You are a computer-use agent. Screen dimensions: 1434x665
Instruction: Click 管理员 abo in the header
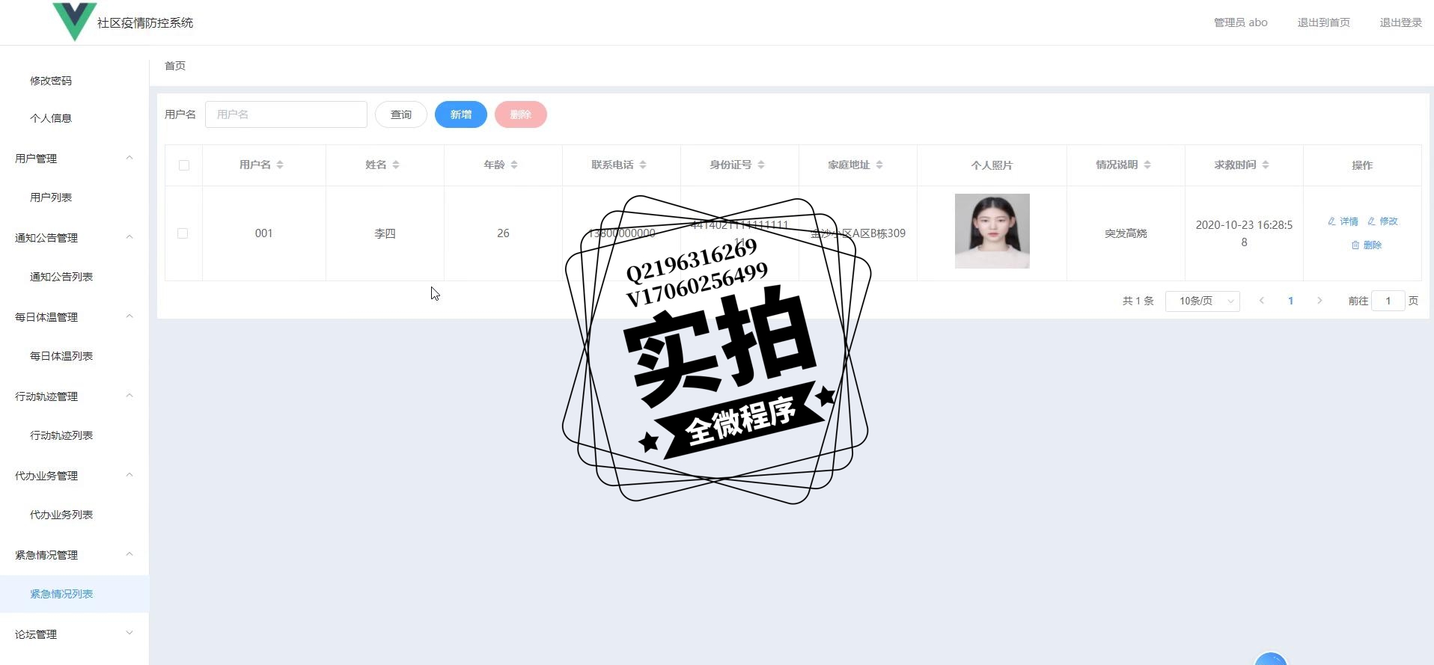[x=1240, y=22]
